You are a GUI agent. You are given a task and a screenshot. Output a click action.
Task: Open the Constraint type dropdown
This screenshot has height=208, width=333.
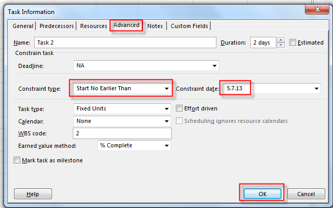click(166, 89)
